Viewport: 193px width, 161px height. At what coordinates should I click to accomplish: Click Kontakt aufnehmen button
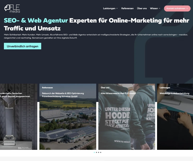pyautogui.click(x=177, y=9)
